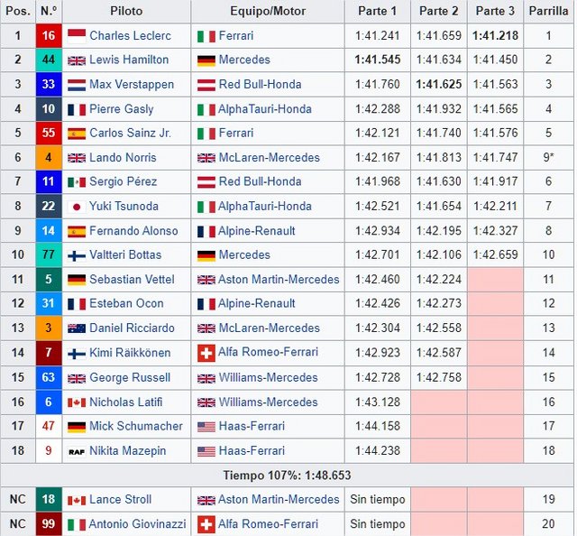This screenshot has width=577, height=536.
Task: Open the Nicholas Latifi driver link
Action: tap(126, 402)
